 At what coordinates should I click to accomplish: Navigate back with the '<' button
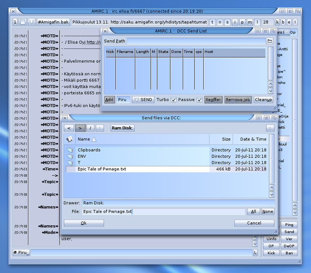(69, 128)
